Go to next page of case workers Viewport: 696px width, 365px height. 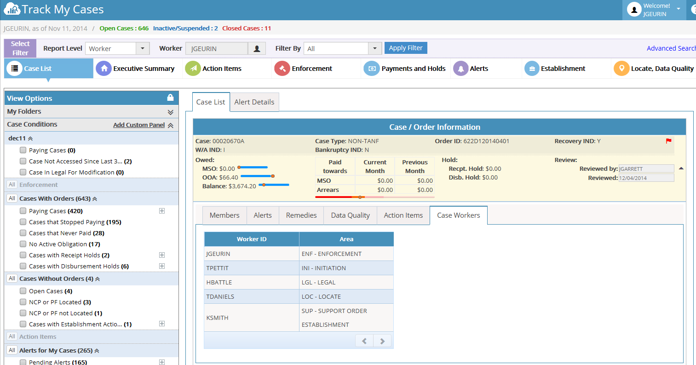(x=382, y=341)
